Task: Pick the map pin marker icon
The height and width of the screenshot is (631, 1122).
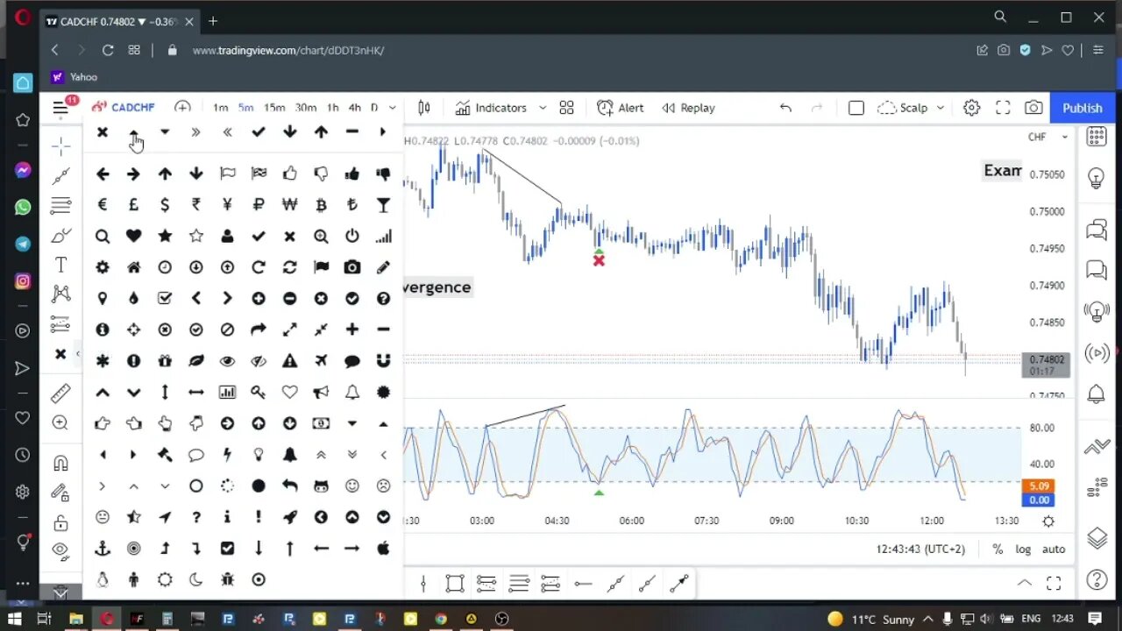Action: coord(103,299)
